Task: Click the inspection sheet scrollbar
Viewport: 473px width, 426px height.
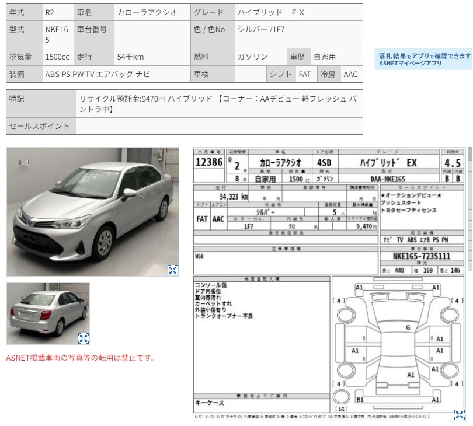Action: pyautogui.click(x=469, y=209)
